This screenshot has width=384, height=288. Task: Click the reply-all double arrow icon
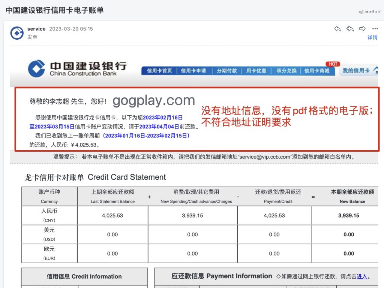pos(350,29)
